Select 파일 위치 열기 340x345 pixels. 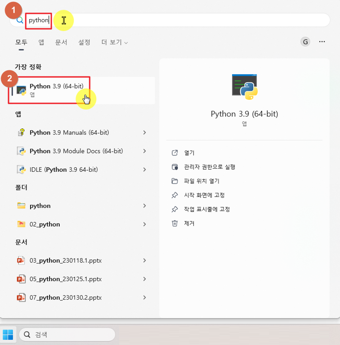click(202, 181)
